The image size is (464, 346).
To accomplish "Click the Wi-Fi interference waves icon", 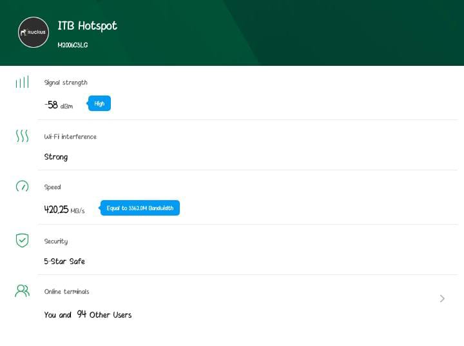I will pos(22,136).
